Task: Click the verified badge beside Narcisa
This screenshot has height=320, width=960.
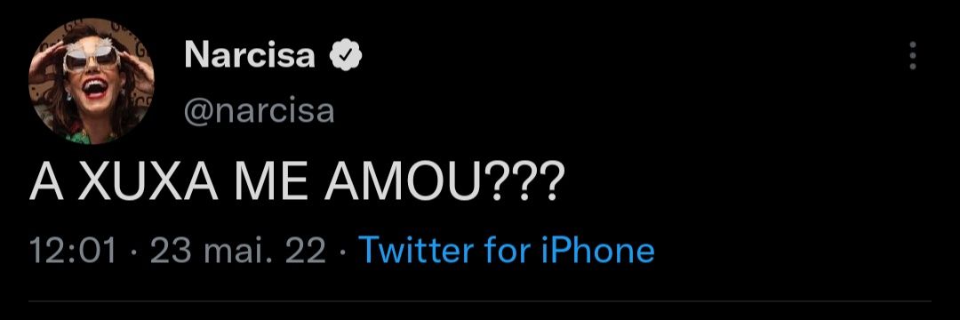Action: 346,56
